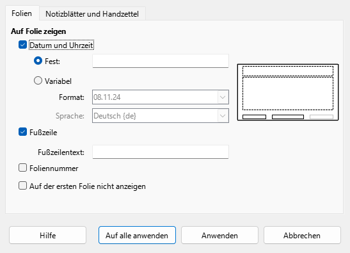Click the Fest date text field
This screenshot has height=253, width=350.
point(161,61)
